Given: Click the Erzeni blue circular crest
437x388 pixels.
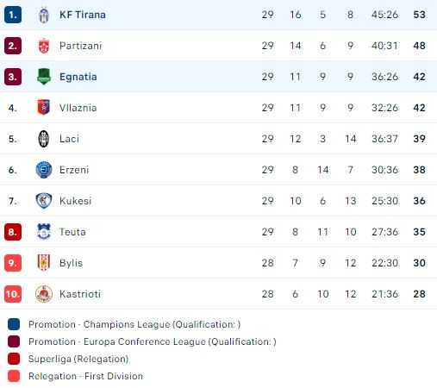Looking at the screenshot, I should click(x=44, y=170).
